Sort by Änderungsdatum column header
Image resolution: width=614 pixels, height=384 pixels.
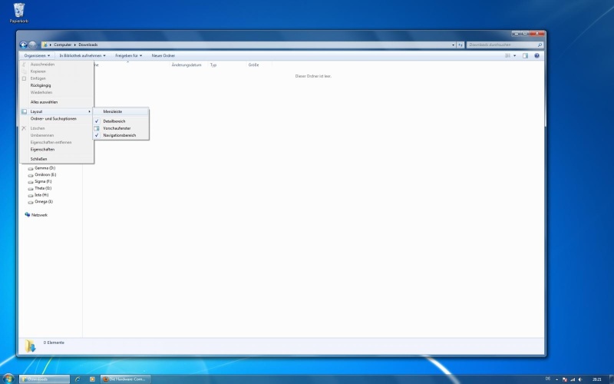coord(187,65)
